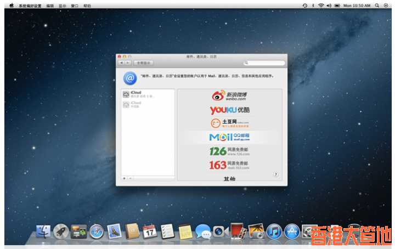Choose the 126 网易免费邮 account type
The image size is (395, 249).
coord(229,151)
